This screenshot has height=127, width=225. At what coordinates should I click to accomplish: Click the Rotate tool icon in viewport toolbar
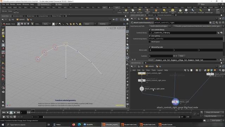click(4, 24)
